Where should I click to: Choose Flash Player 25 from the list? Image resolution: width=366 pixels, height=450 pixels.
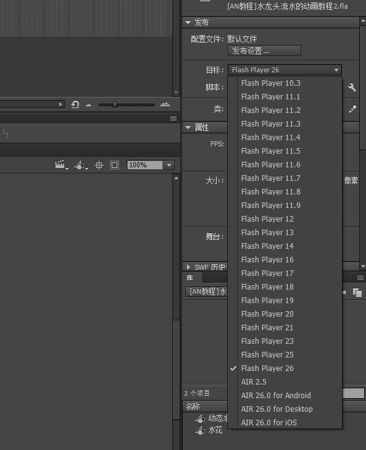(x=290, y=355)
